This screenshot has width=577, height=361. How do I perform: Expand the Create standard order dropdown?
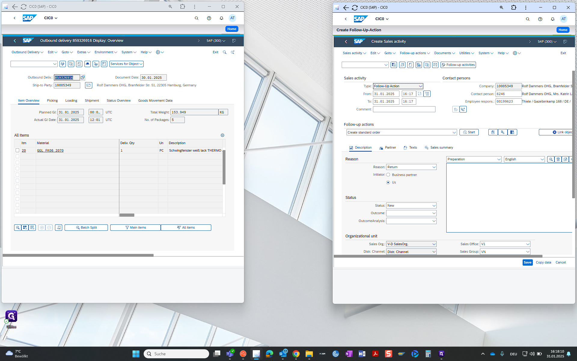pyautogui.click(x=454, y=133)
